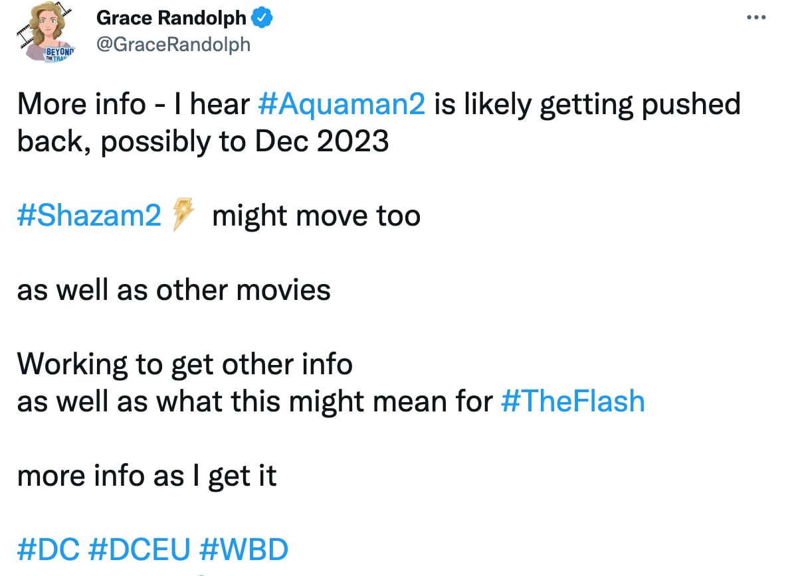Image resolution: width=788 pixels, height=576 pixels.
Task: Open the #Aquaman2 hashtag
Action: [341, 104]
